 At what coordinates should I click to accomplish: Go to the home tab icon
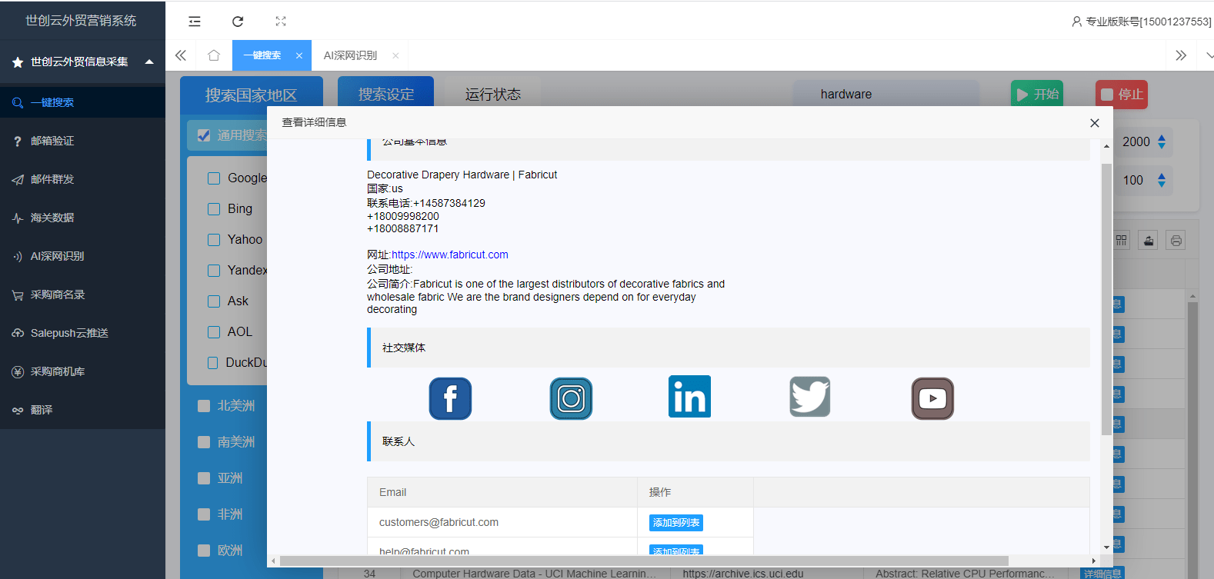coord(214,55)
